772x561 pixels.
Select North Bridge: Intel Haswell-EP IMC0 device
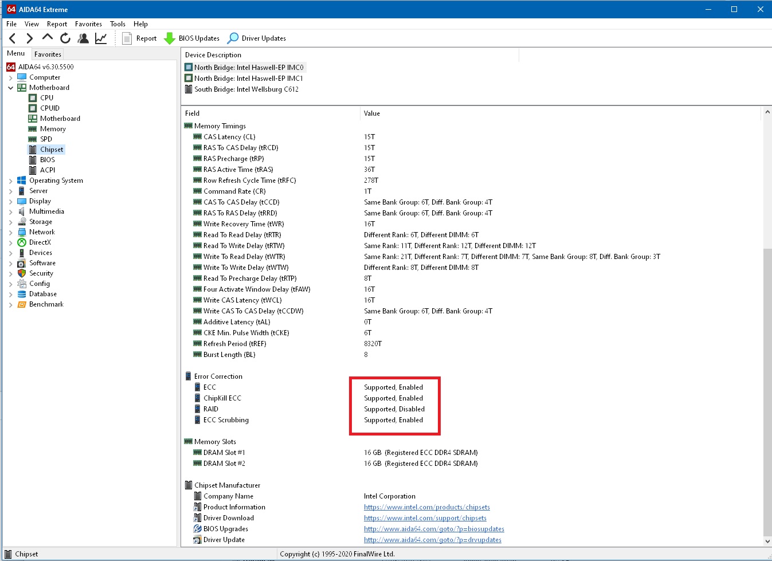click(x=245, y=68)
